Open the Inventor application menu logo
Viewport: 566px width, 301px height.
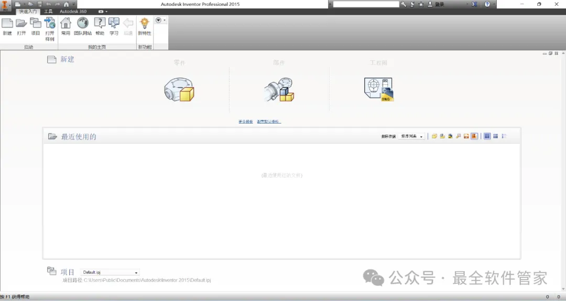click(5, 5)
